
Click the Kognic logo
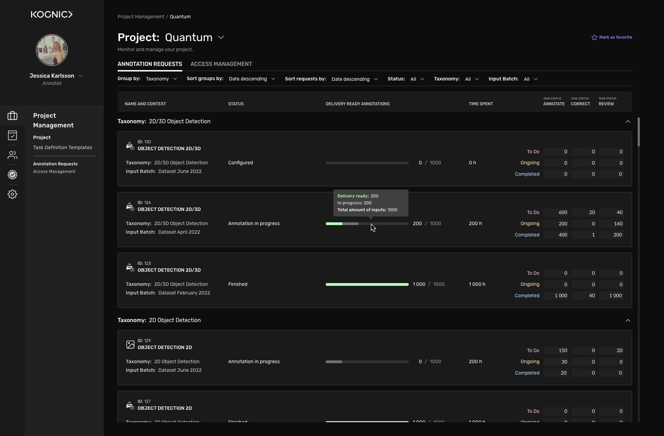pos(51,14)
